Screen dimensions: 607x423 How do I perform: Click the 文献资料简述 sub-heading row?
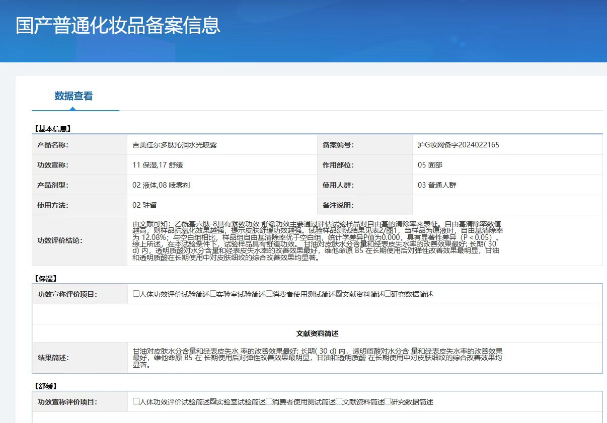click(x=317, y=333)
